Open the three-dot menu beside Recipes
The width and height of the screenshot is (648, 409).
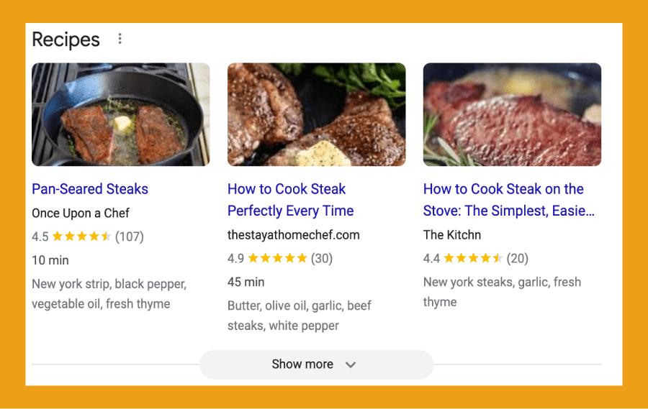click(120, 39)
